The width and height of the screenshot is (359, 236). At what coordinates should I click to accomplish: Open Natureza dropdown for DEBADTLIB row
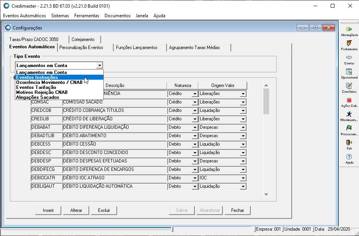(x=195, y=136)
